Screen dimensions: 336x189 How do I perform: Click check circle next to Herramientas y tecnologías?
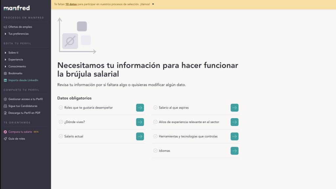(x=155, y=136)
